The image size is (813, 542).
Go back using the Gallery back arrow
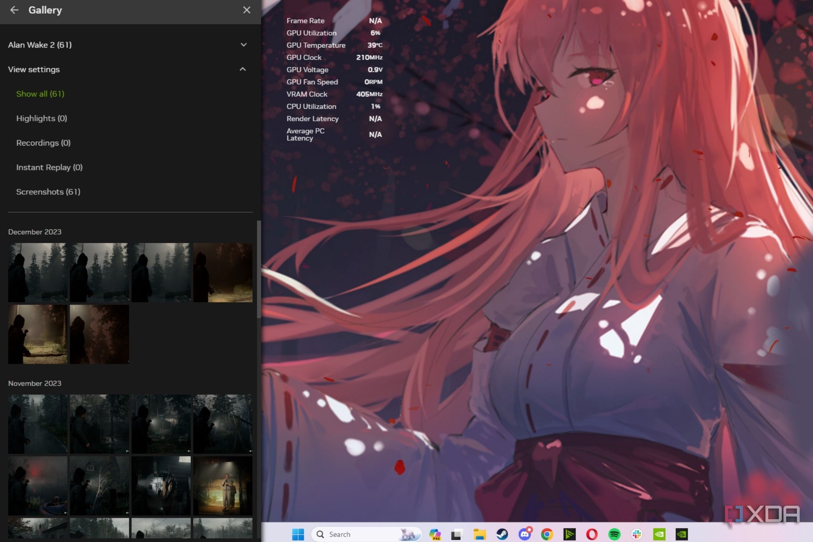14,10
